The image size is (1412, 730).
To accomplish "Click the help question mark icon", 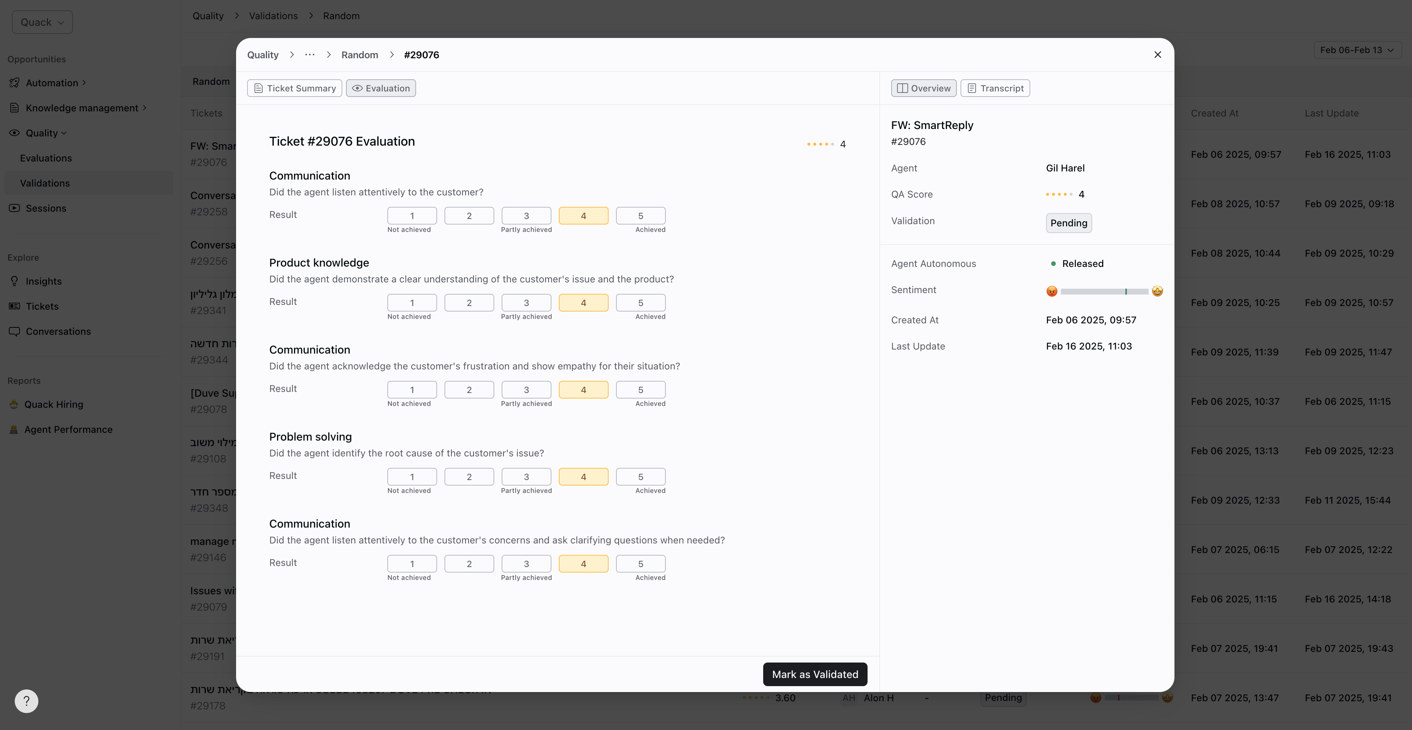I will 26,701.
